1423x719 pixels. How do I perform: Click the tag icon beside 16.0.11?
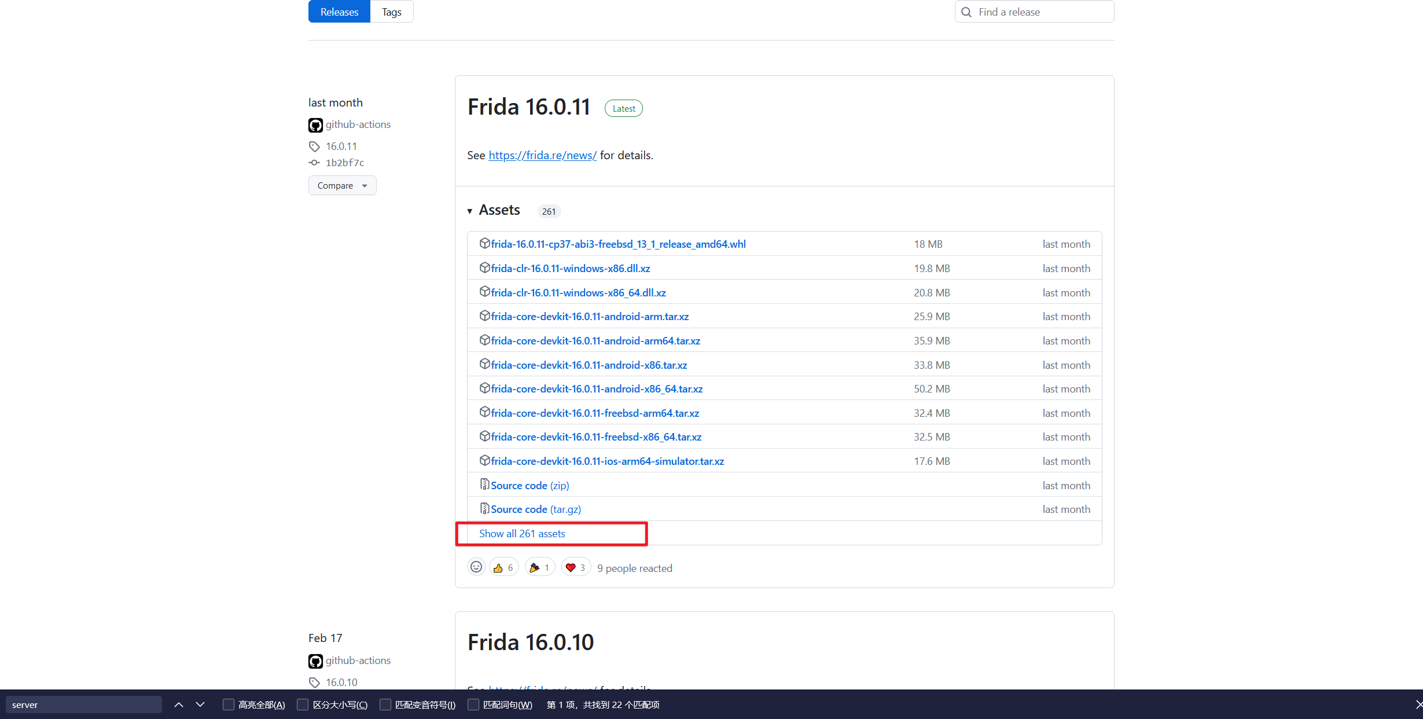pos(314,146)
